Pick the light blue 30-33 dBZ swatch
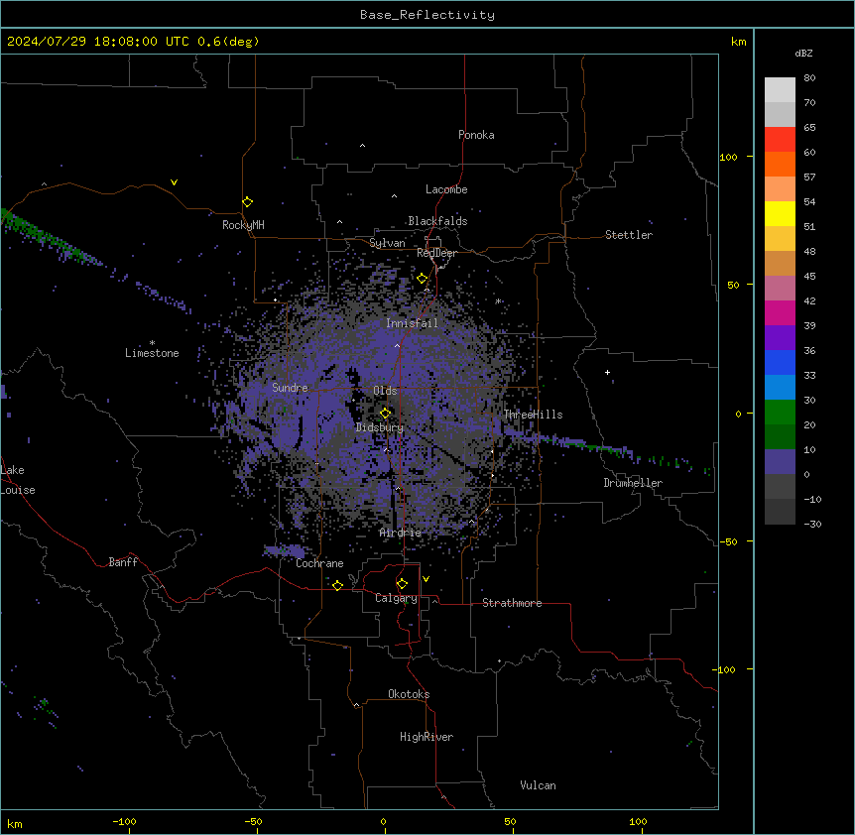855x835 pixels. click(x=780, y=388)
